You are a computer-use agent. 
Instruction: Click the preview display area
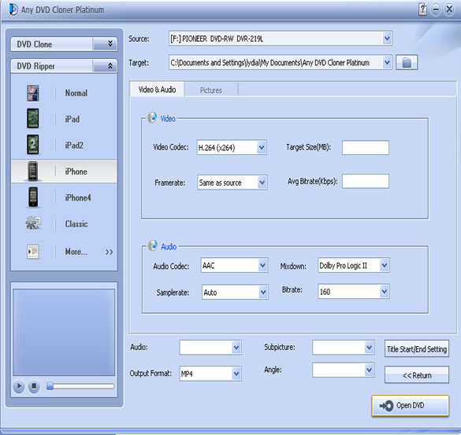[x=64, y=332]
